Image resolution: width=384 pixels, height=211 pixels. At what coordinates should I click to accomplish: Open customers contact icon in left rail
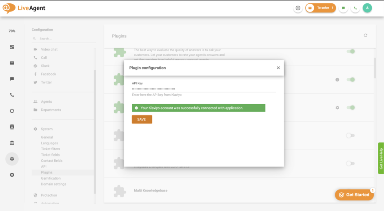tap(12, 127)
